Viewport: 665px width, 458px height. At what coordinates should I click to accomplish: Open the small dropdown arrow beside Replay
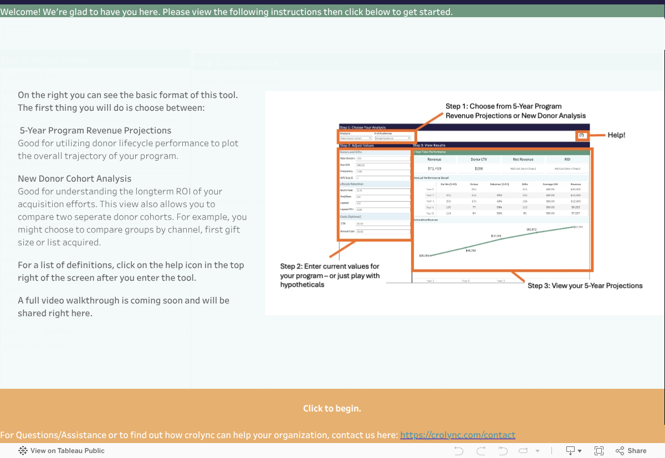coord(537,451)
